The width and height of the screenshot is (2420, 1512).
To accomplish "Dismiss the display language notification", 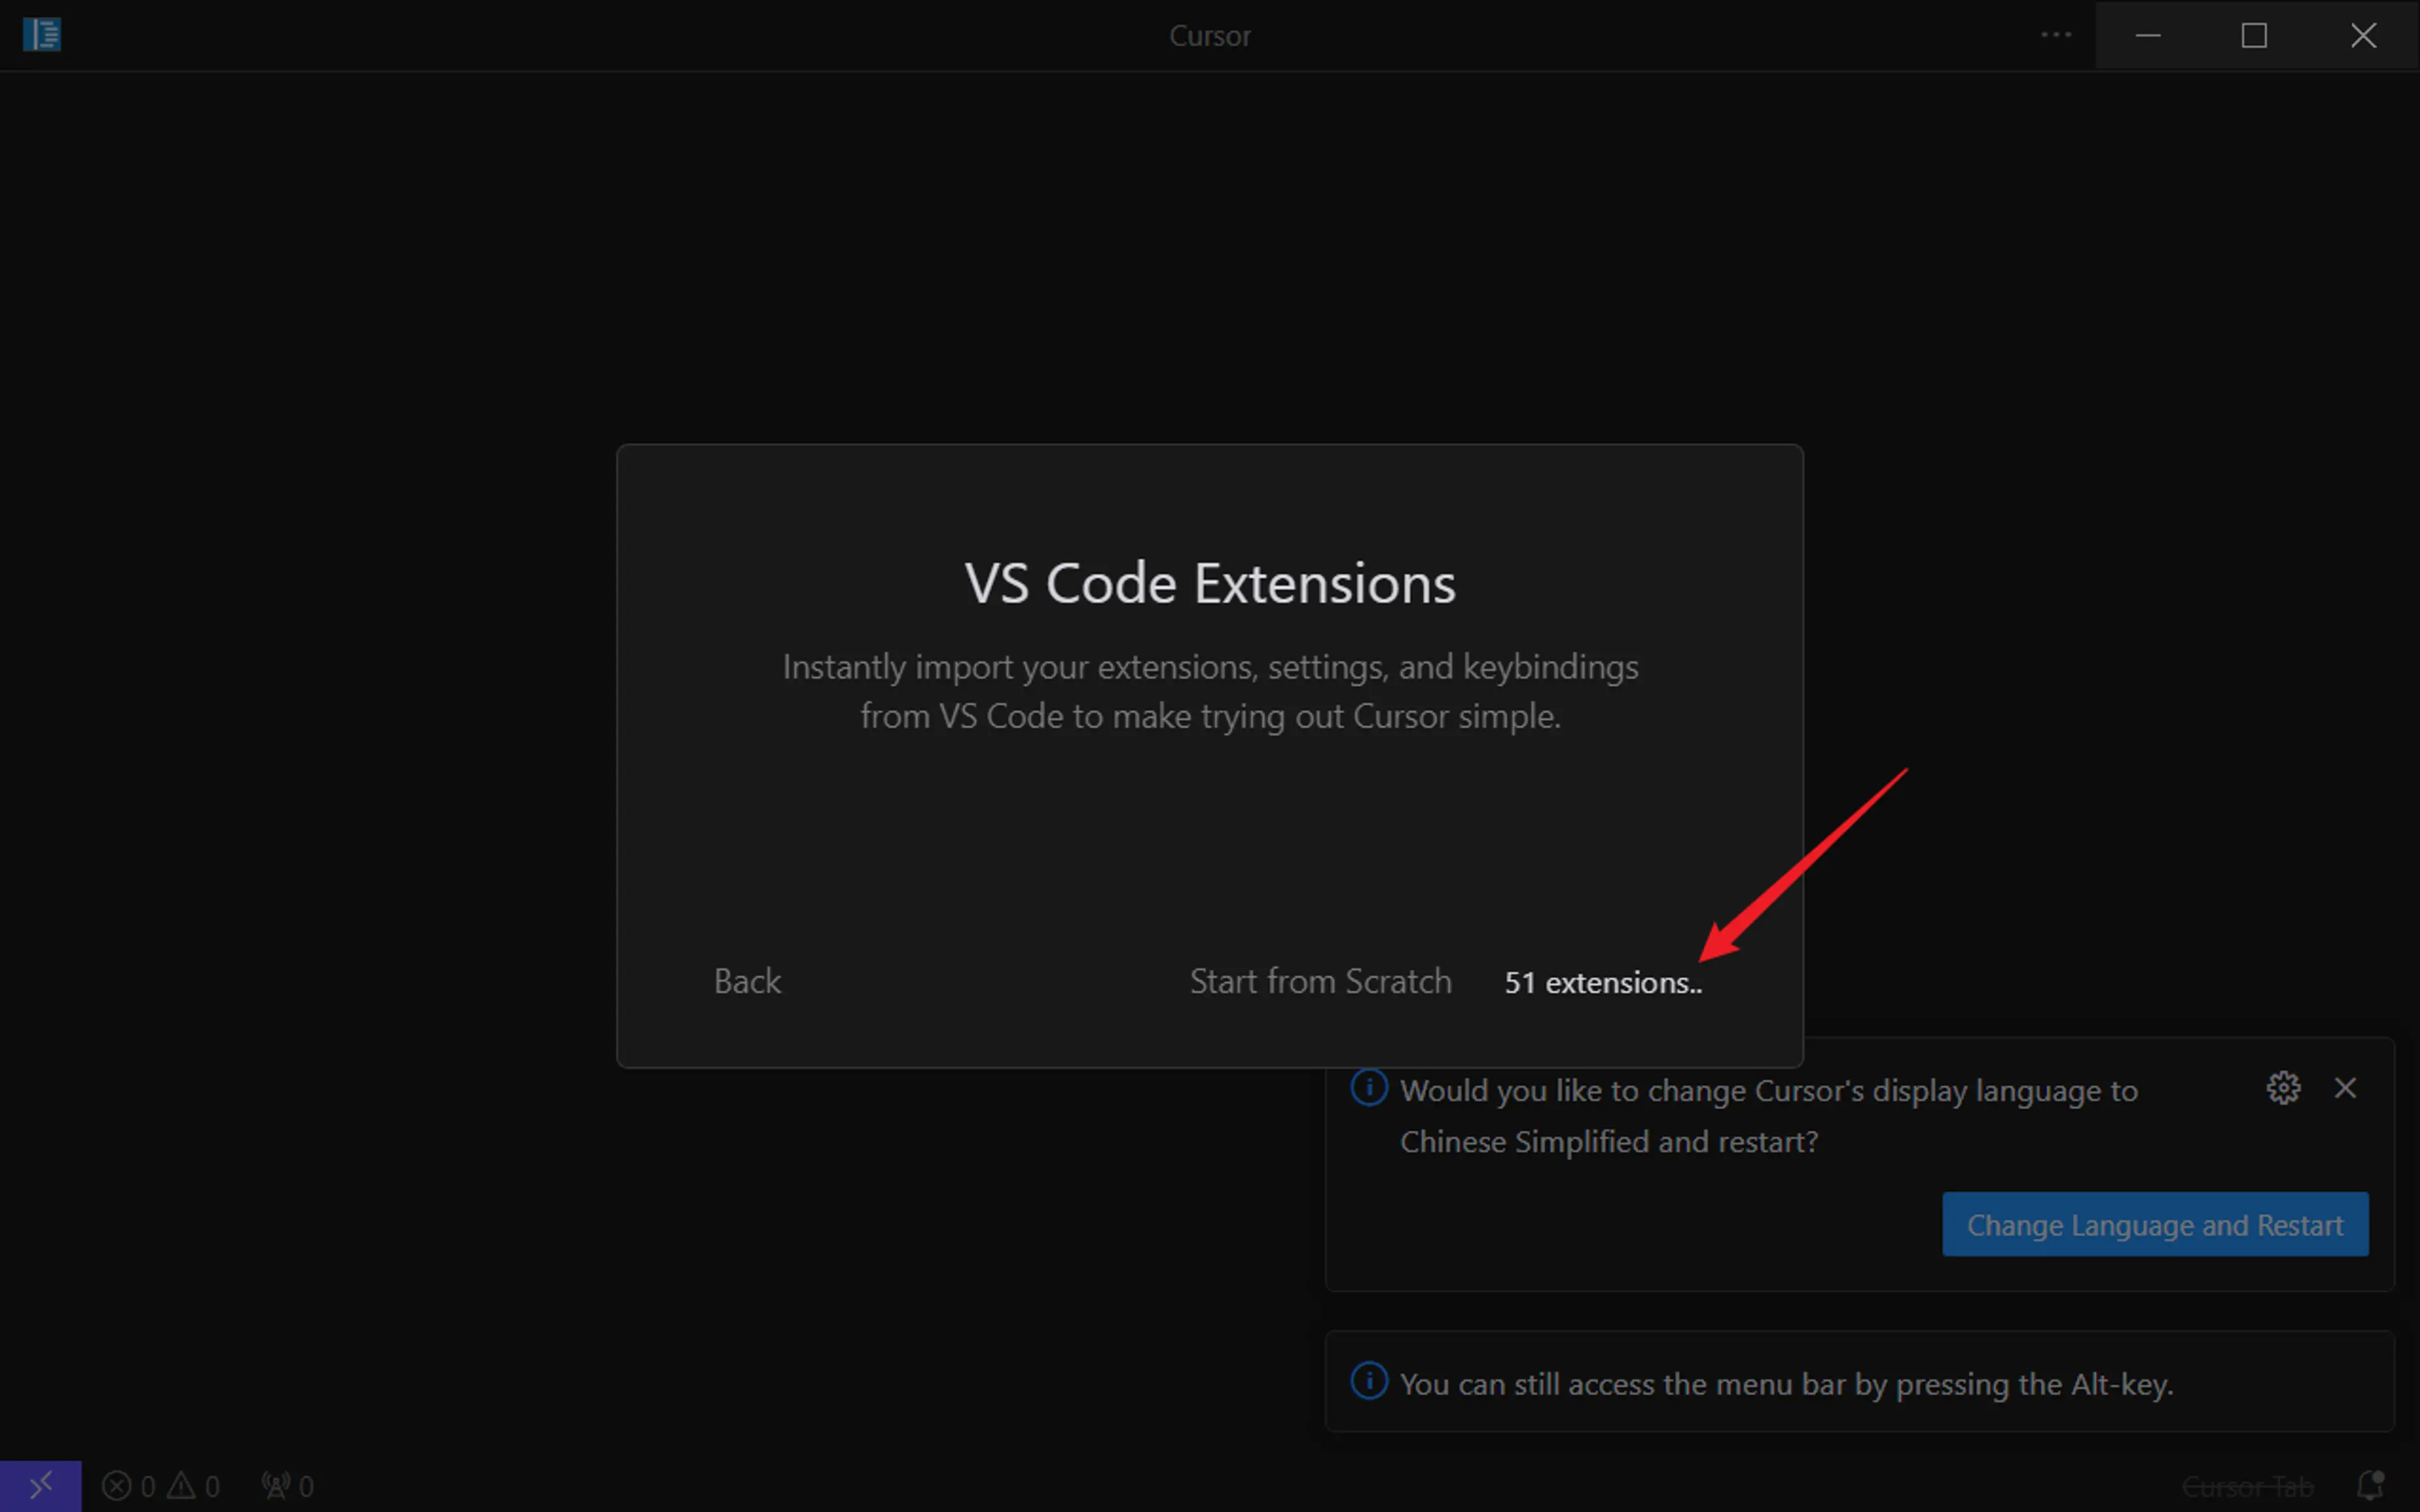I will click(2345, 1088).
